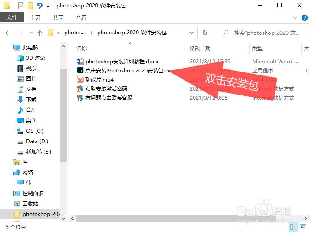
Task: Go back with the left arrow
Action: pos(8,33)
